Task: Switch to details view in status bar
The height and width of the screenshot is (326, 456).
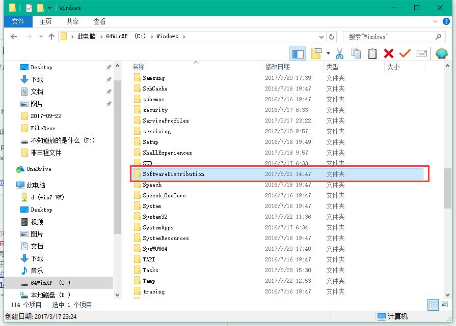Action: coord(433,304)
